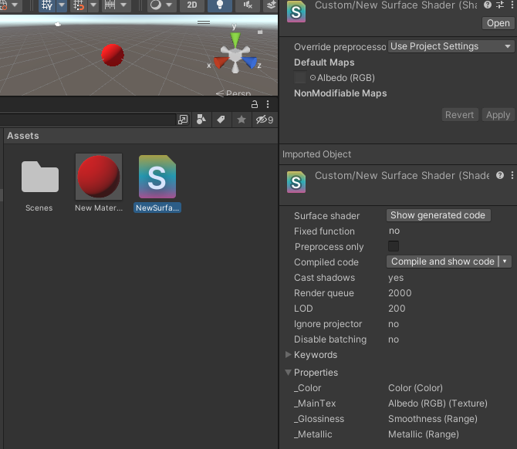Click the Default Maps heading
This screenshot has width=517, height=449.
coord(324,62)
